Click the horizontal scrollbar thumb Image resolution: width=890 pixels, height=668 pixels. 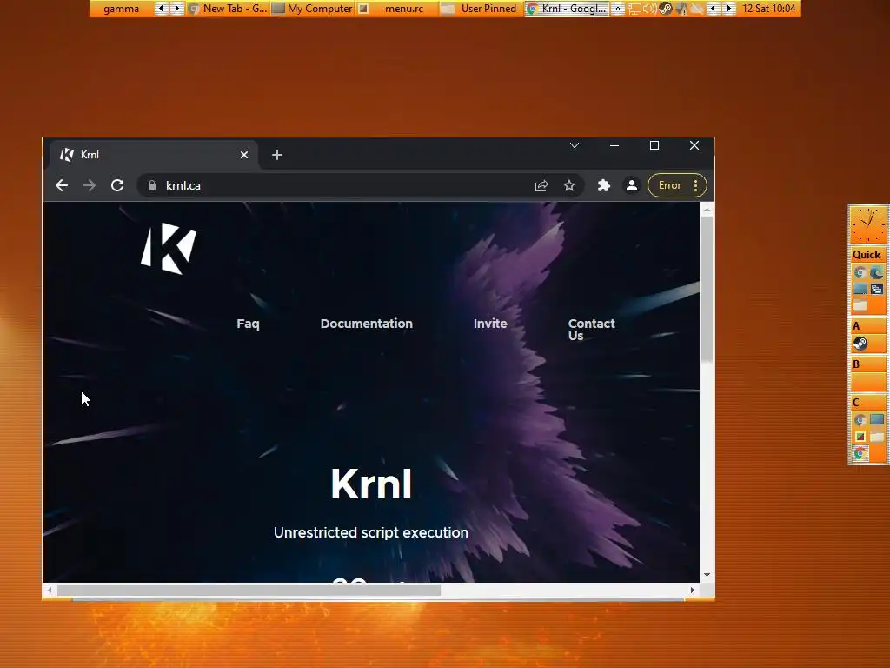[249, 591]
